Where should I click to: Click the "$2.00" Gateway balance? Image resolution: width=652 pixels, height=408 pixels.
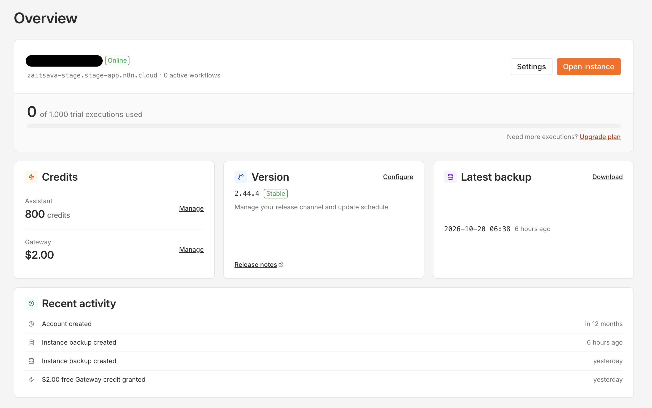click(39, 255)
